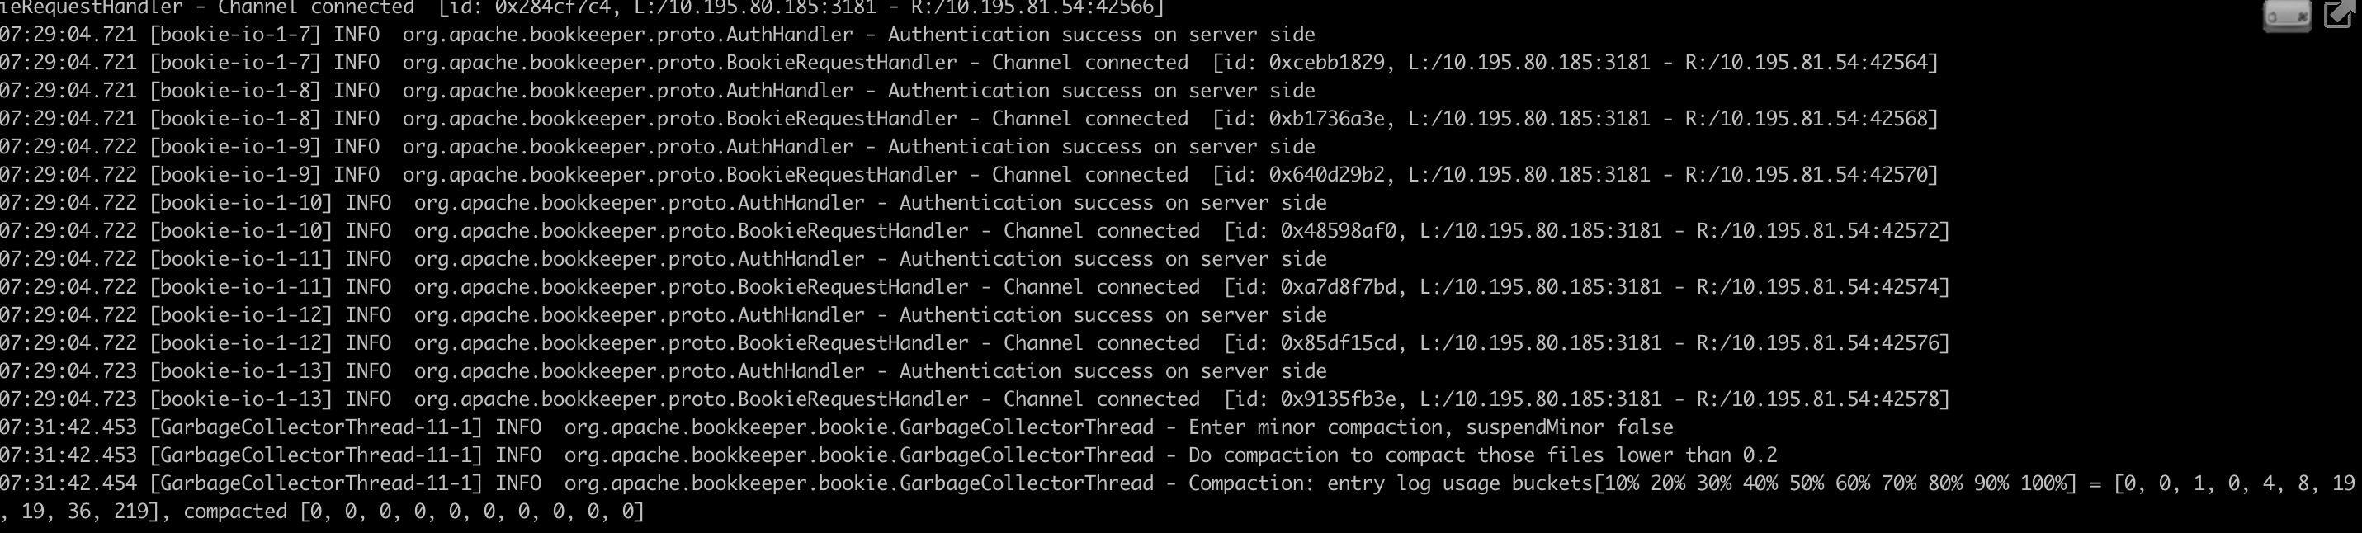Viewport: 2362px width, 533px height.
Task: Click remote address 10.195.81.54:42578
Action: 1835,399
